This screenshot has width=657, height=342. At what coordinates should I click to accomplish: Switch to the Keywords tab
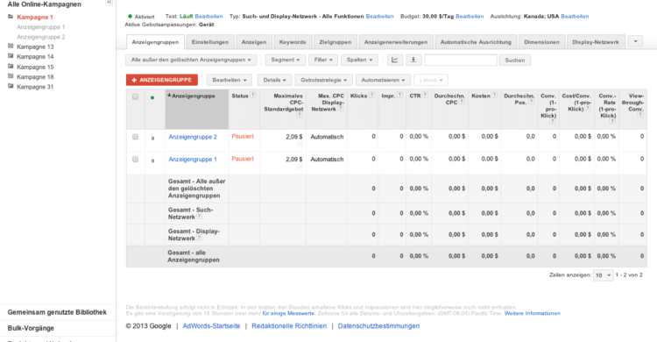(293, 42)
